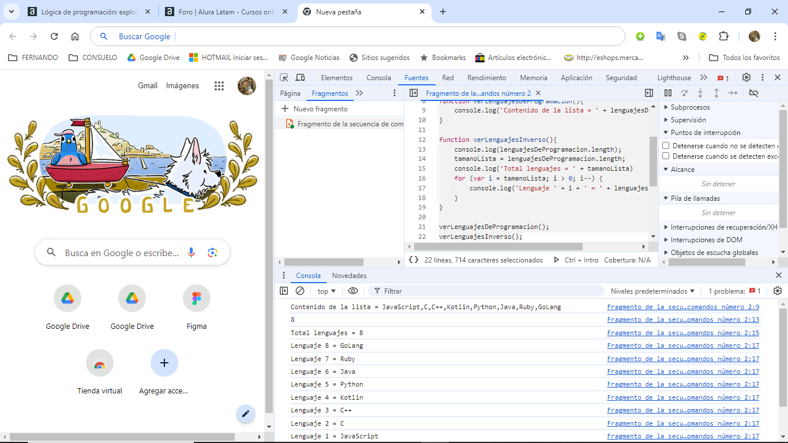The width and height of the screenshot is (788, 443).
Task: Click the pretty print braces icon
Action: point(413,260)
